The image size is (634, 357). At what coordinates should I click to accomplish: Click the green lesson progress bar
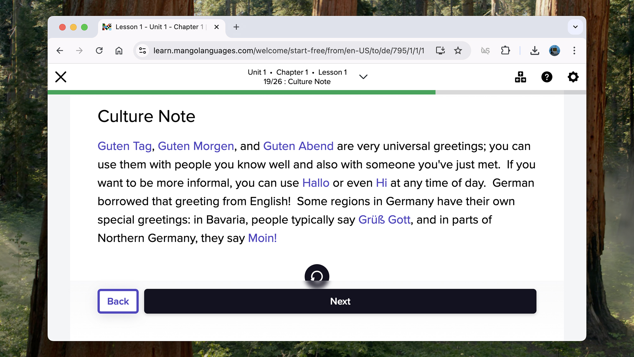coord(242,92)
